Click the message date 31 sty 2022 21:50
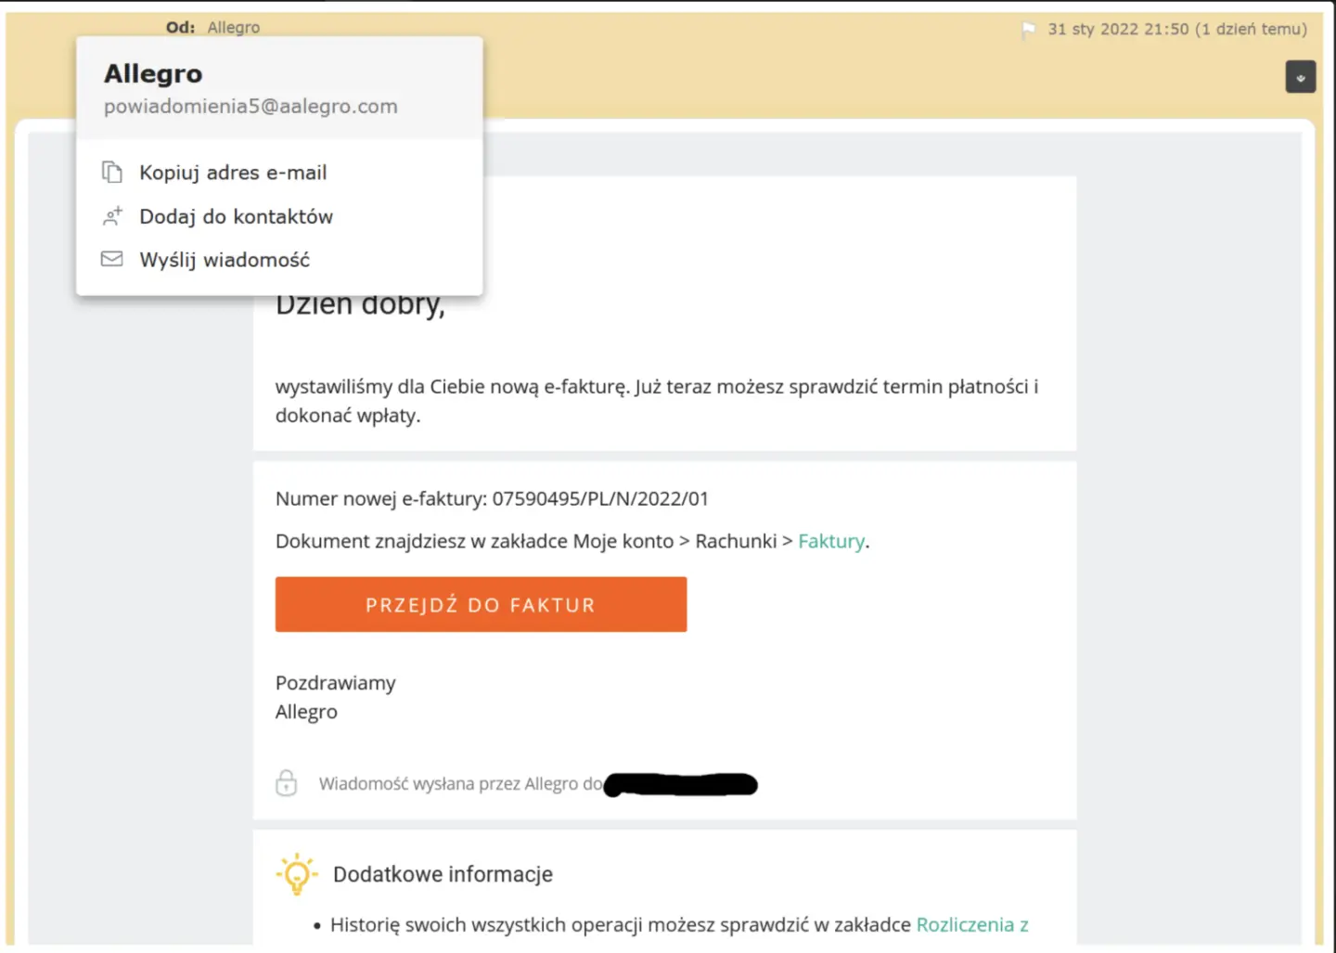Viewport: 1336px width, 953px height. (1118, 30)
